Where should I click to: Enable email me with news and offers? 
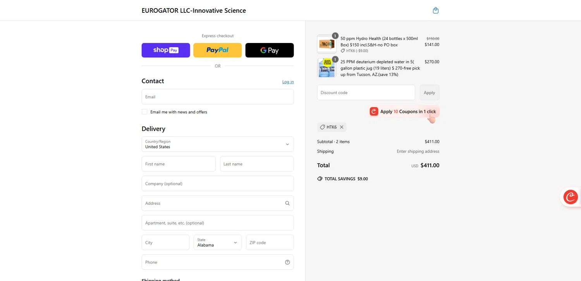(144, 112)
